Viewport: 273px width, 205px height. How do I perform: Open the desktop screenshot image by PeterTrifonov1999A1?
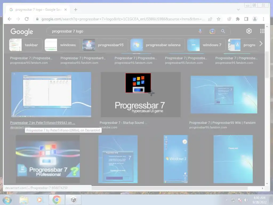coord(51,94)
